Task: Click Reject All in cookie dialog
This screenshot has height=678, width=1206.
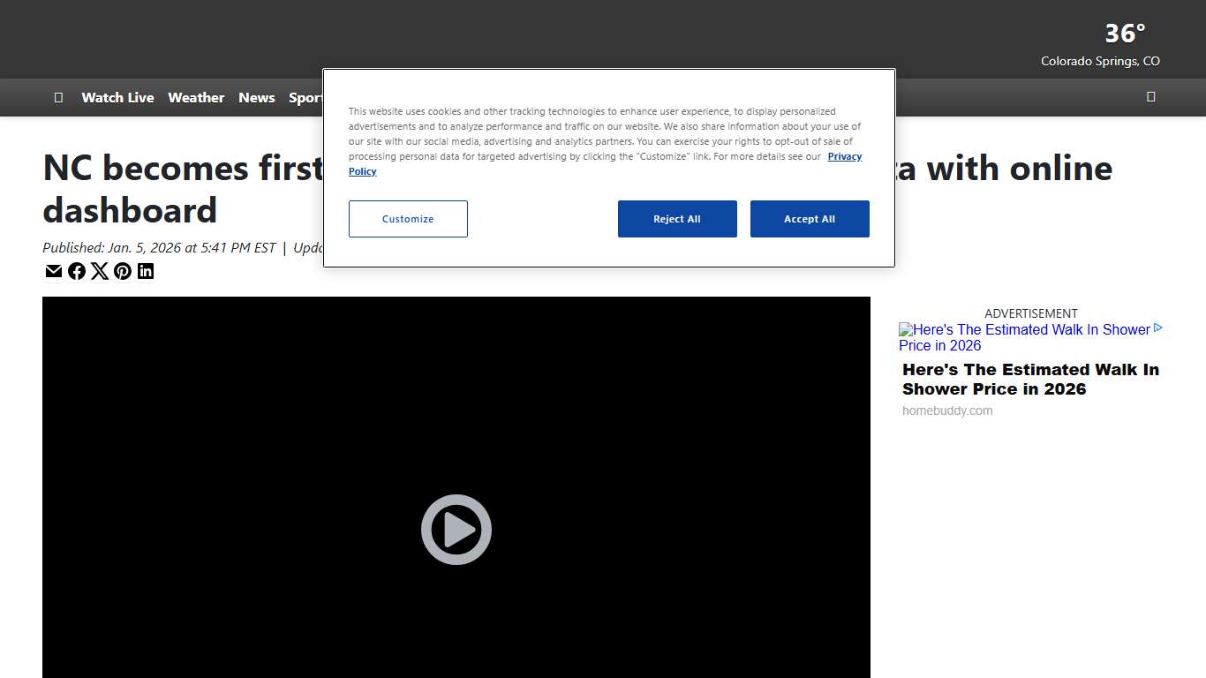Action: coord(677,219)
